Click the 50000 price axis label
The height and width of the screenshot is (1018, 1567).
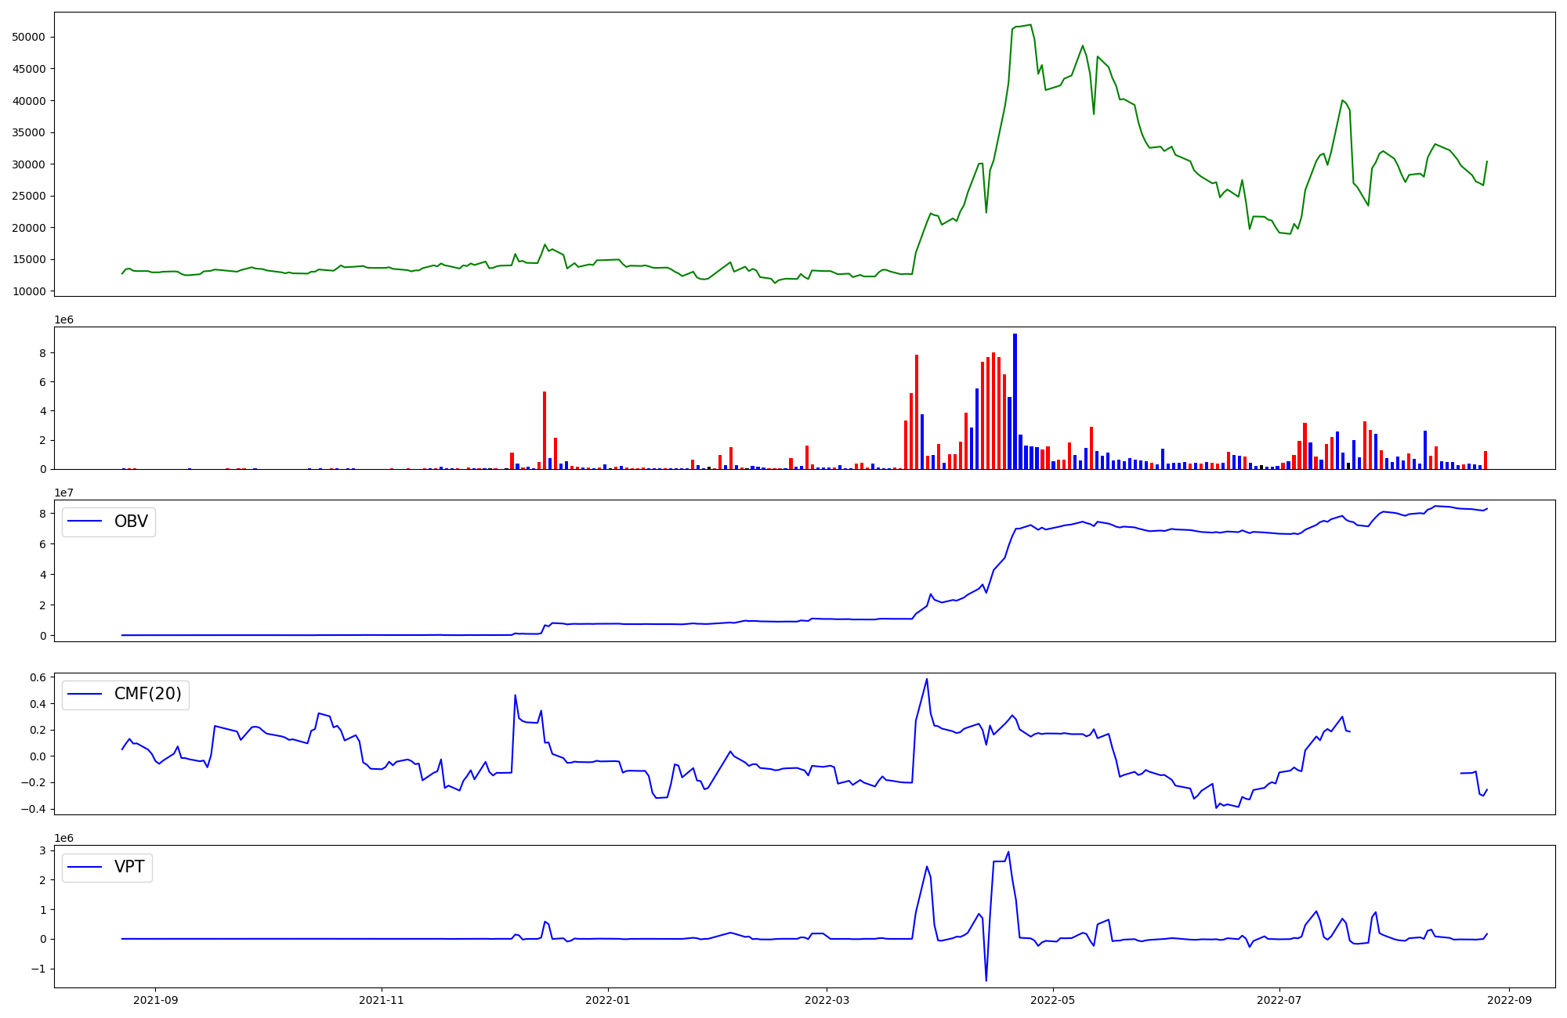29,37
